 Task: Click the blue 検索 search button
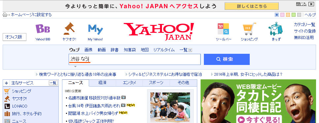(x=227, y=59)
